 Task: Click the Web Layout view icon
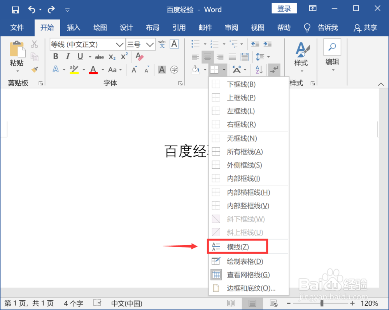coord(273,303)
